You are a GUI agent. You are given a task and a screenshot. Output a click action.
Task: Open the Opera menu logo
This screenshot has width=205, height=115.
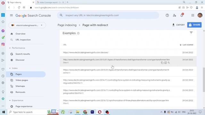pos(3,3)
